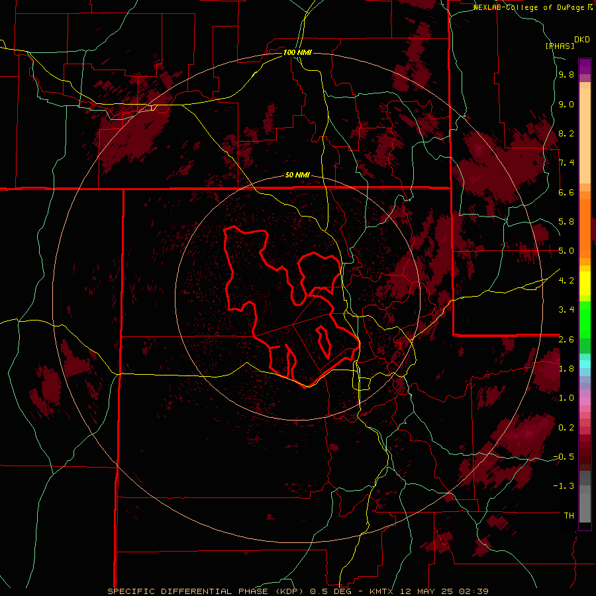Screen dimensions: 596x596
Task: Click the 100 NMI range ring label
Action: pyautogui.click(x=297, y=52)
